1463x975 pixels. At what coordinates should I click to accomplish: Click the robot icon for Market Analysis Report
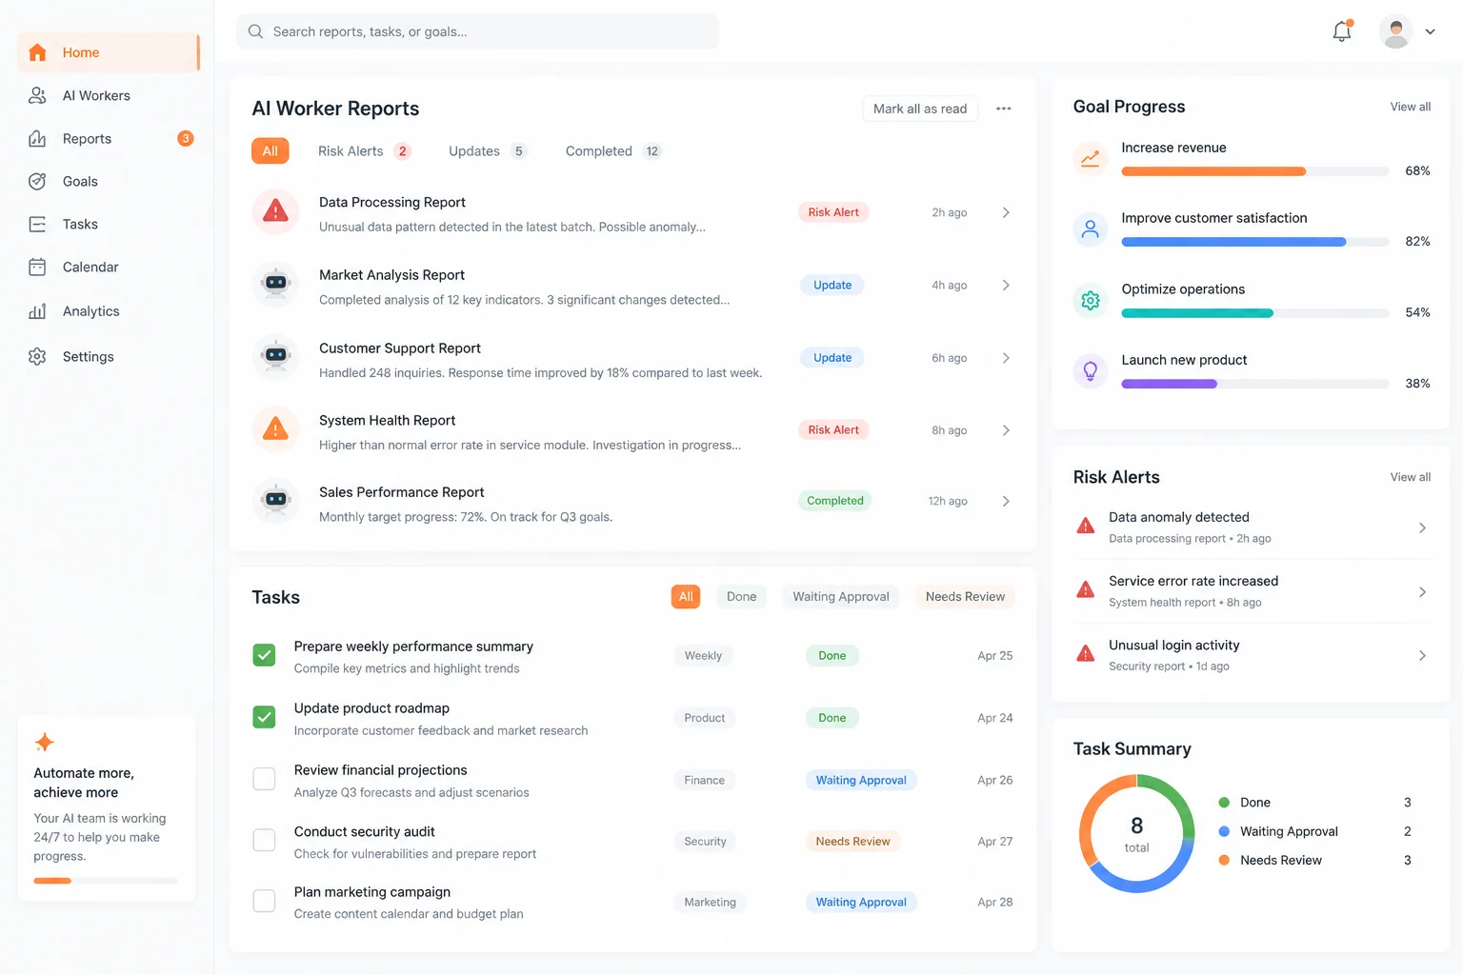pos(275,285)
